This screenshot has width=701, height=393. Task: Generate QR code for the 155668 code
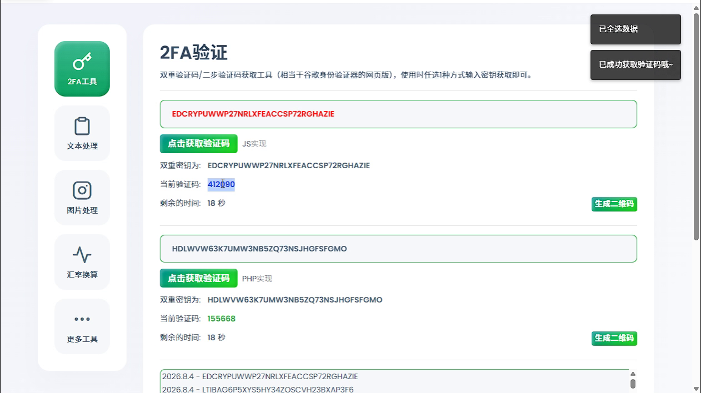(614, 339)
